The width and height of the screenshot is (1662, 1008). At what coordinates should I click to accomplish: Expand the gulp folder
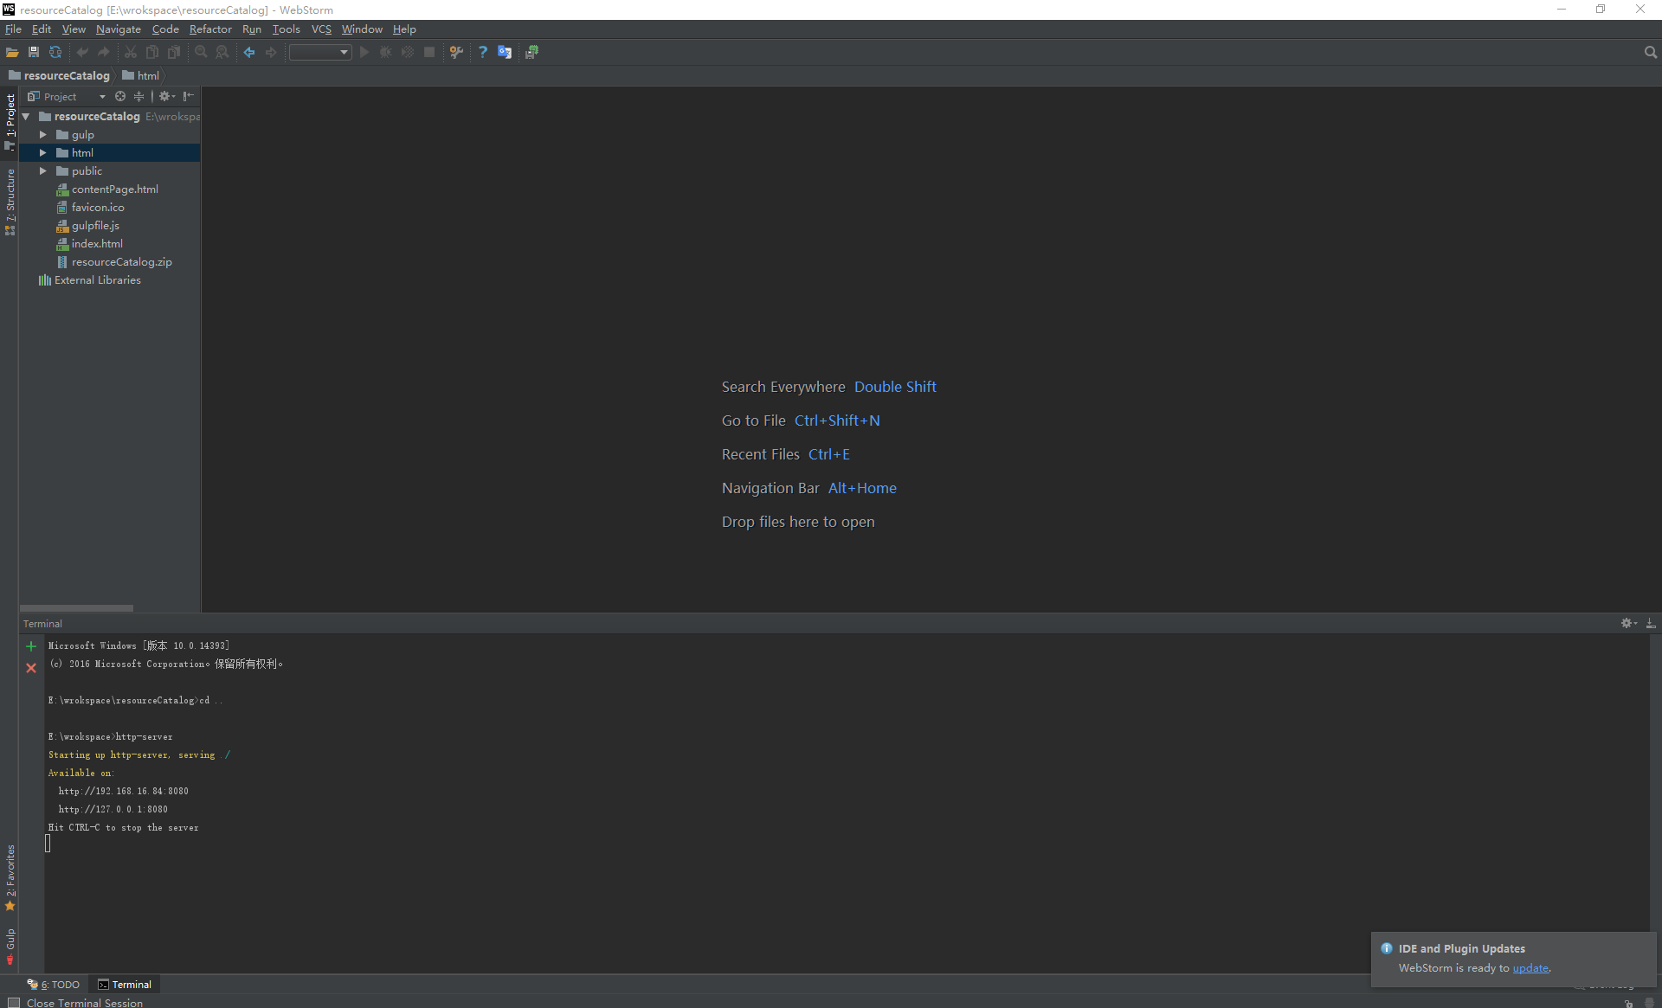(x=42, y=134)
